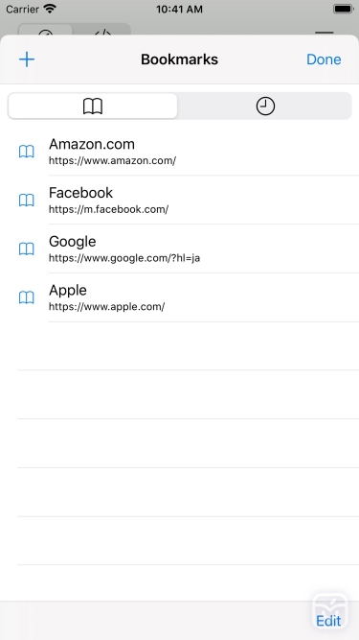Tap Edit at the bottom right
The width and height of the screenshot is (359, 640).
tap(328, 621)
